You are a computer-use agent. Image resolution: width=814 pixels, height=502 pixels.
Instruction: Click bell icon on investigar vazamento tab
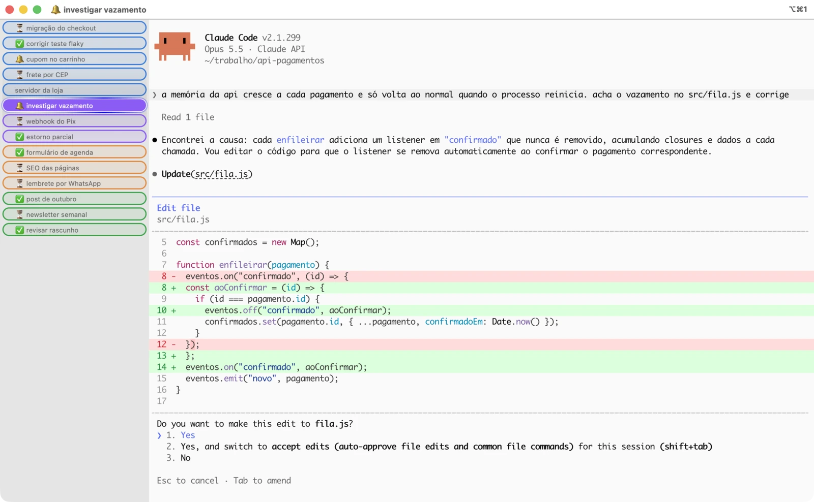point(20,106)
